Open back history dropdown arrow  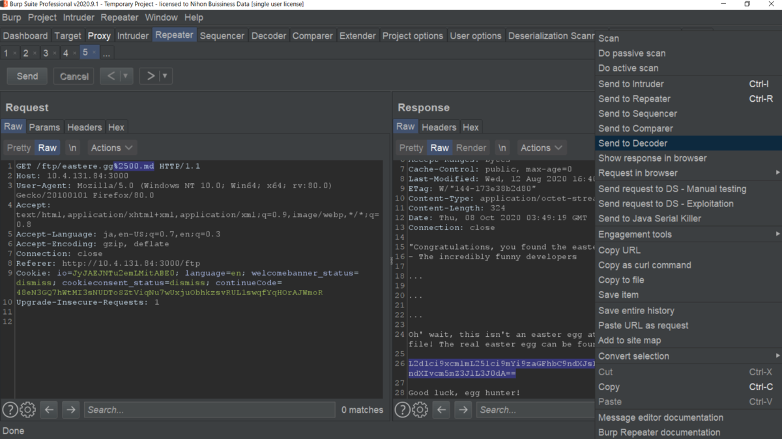126,76
